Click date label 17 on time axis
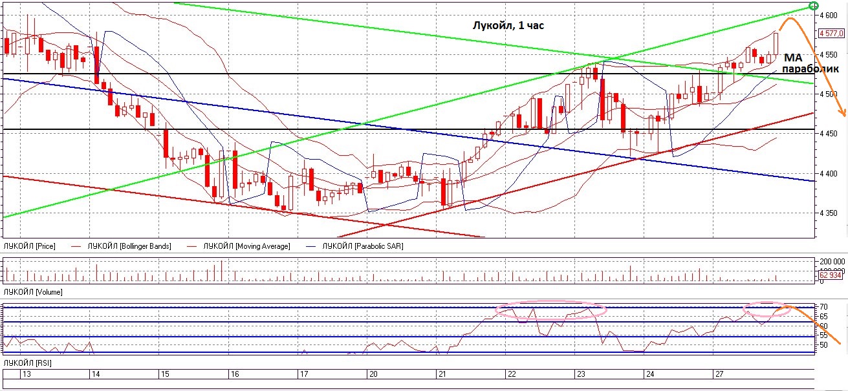Screen dimensions: 848x391 (303, 374)
